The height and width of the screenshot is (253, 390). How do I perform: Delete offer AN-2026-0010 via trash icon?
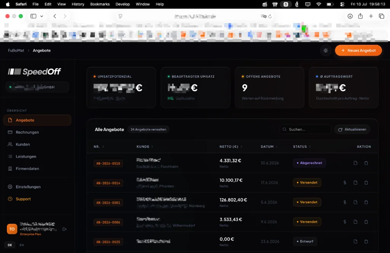click(x=366, y=163)
